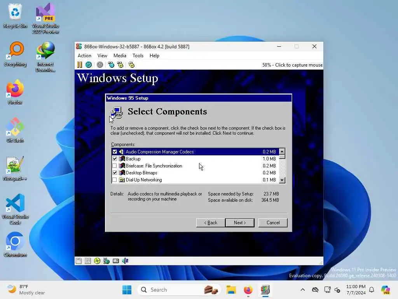Click Next to continue setup
The height and width of the screenshot is (299, 398).
[x=240, y=223]
